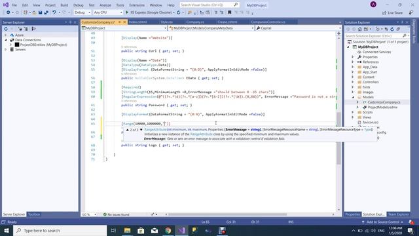Collapse the Data Connections node
This screenshot has width=419, height=236.
tap(6, 40)
